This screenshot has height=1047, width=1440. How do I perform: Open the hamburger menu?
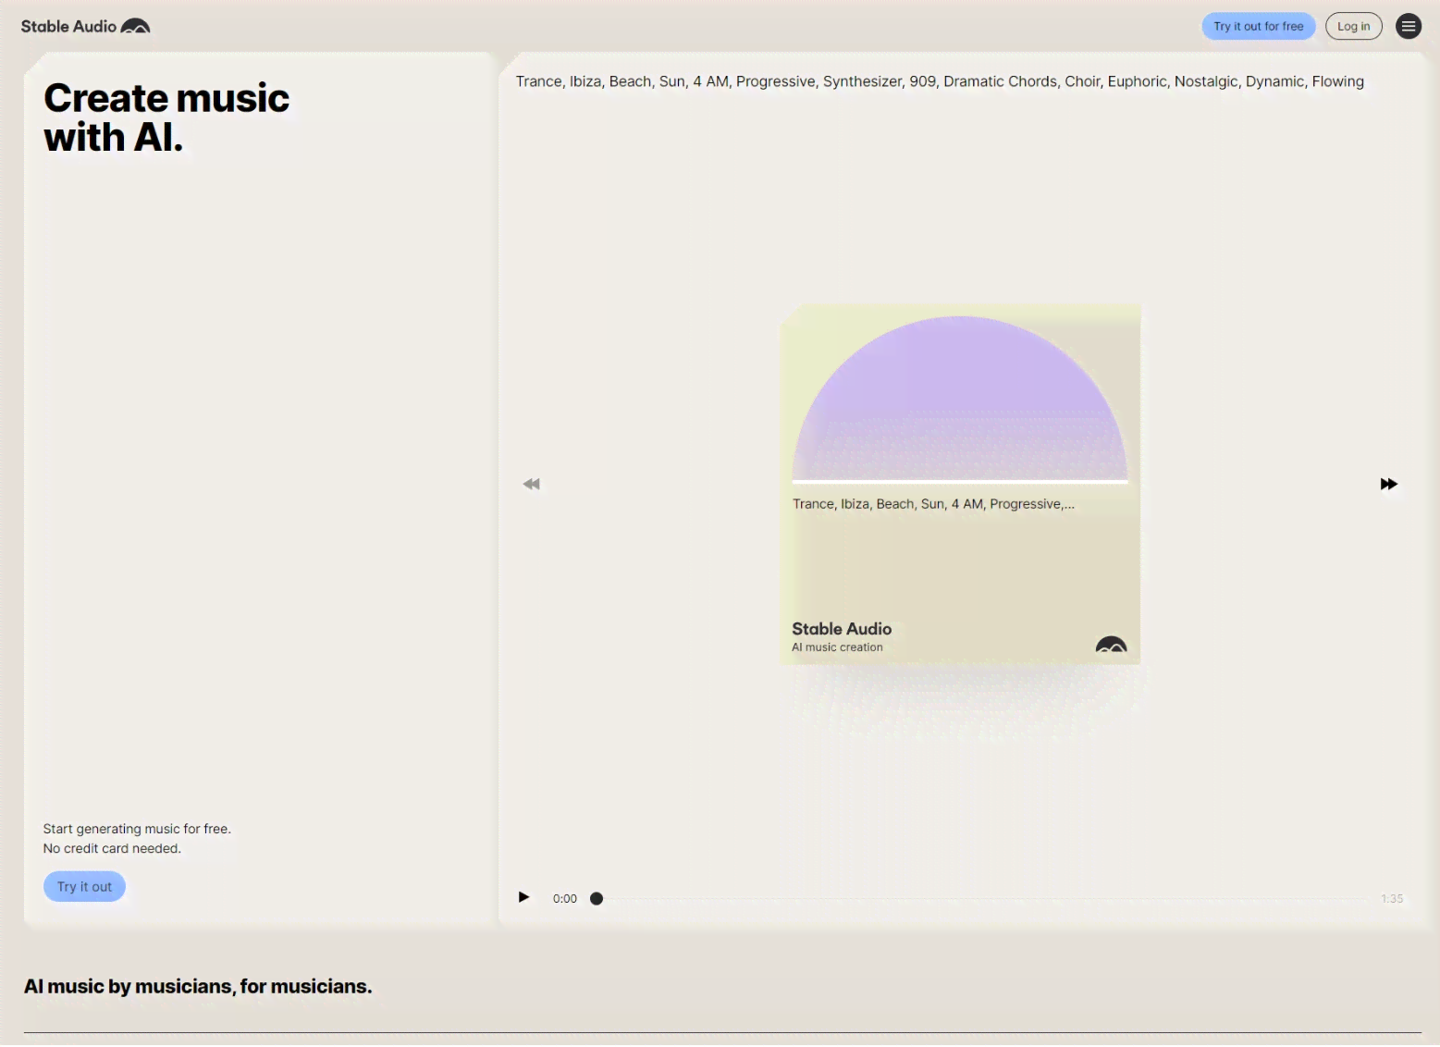click(x=1408, y=26)
